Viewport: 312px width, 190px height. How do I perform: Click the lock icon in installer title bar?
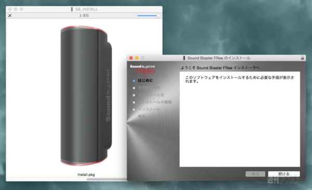click(x=302, y=58)
